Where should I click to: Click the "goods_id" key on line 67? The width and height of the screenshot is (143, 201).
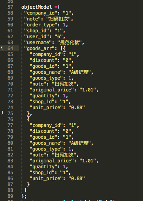(43, 66)
